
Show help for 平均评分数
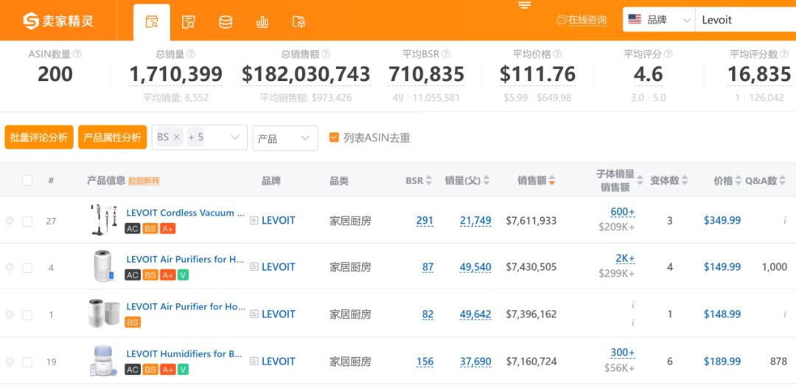click(784, 54)
